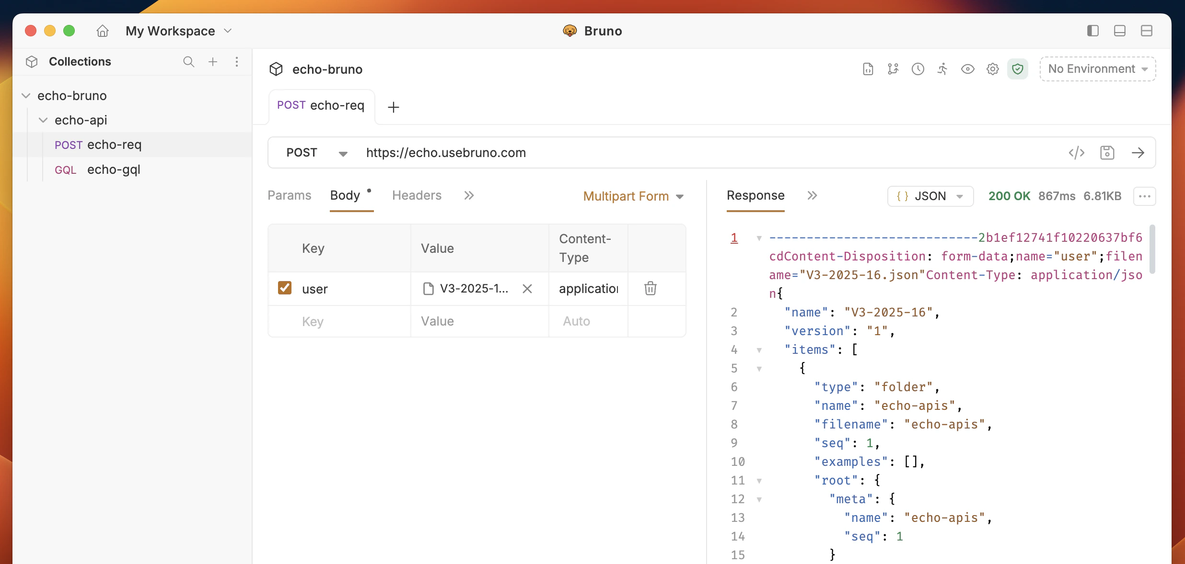
Task: Switch to the Params tab
Action: [289, 195]
